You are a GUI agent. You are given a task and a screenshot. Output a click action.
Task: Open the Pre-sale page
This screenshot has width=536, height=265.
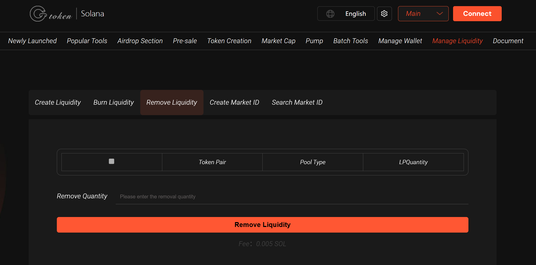coord(185,41)
